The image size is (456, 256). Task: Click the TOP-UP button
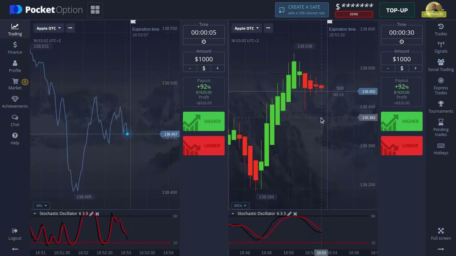397,10
